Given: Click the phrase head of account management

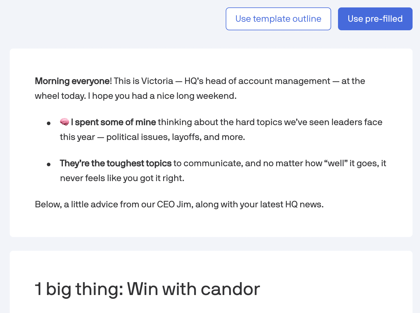Looking at the screenshot, I should click(268, 81).
